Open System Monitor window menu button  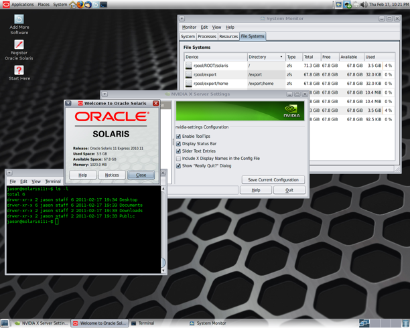182,19
